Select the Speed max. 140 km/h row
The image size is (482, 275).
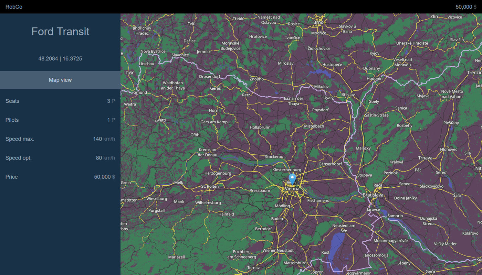[x=60, y=139]
